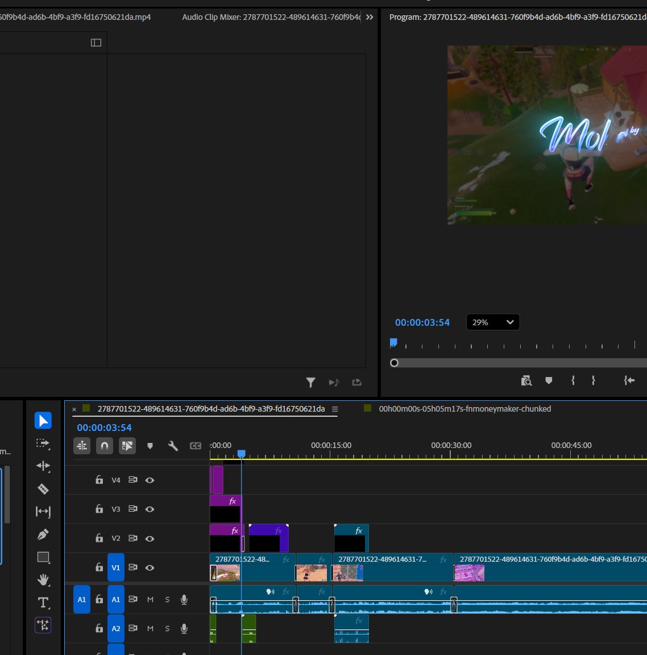Toggle lock on V3 track
647x655 pixels.
click(x=99, y=508)
